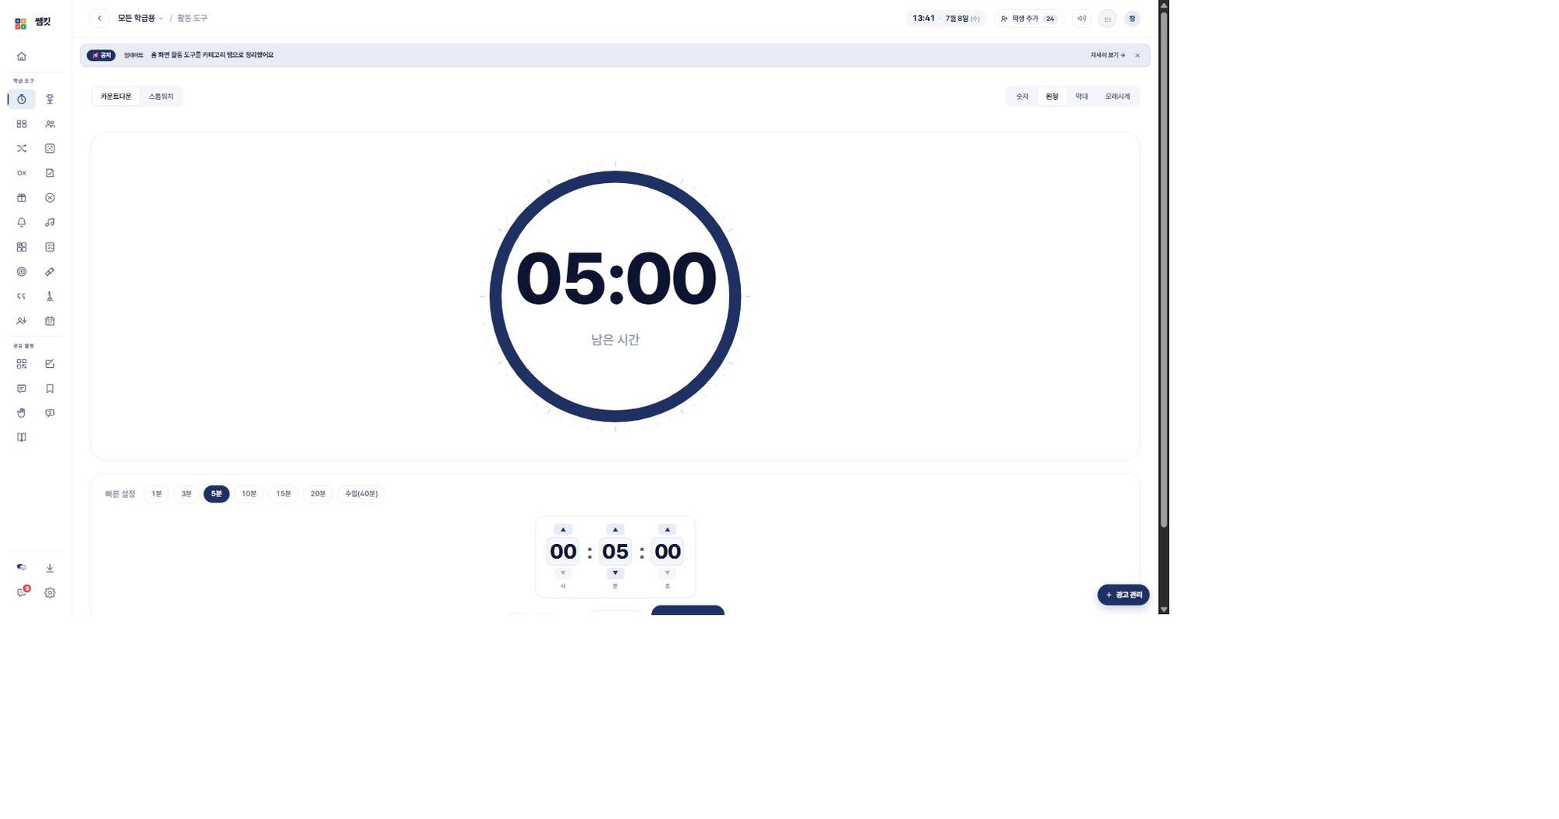Open the ruler pencil tool icon
The width and height of the screenshot is (1559, 819).
click(50, 272)
